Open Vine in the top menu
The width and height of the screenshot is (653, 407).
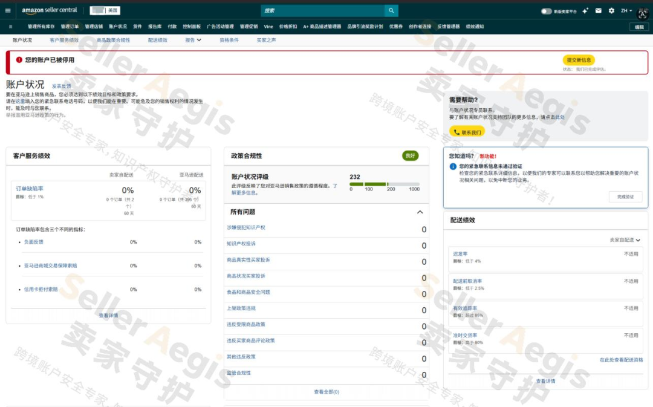(268, 27)
